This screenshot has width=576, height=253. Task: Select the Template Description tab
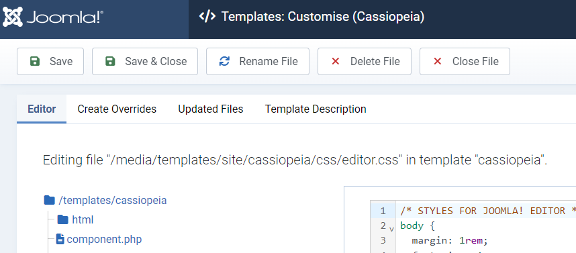(x=316, y=109)
